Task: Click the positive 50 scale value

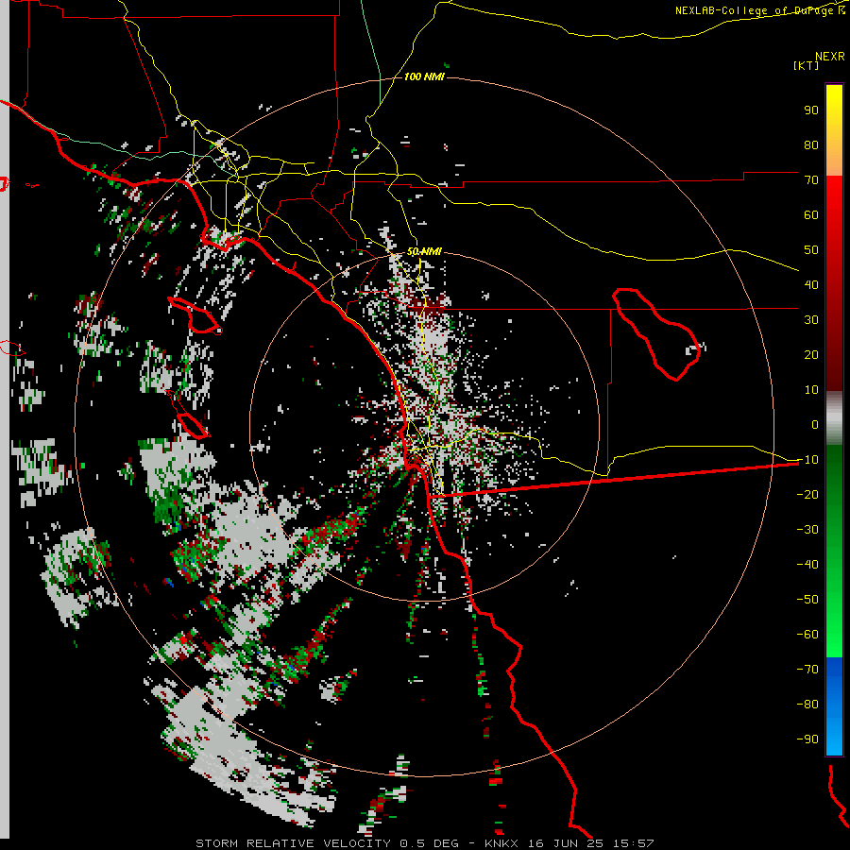Action: tap(811, 250)
